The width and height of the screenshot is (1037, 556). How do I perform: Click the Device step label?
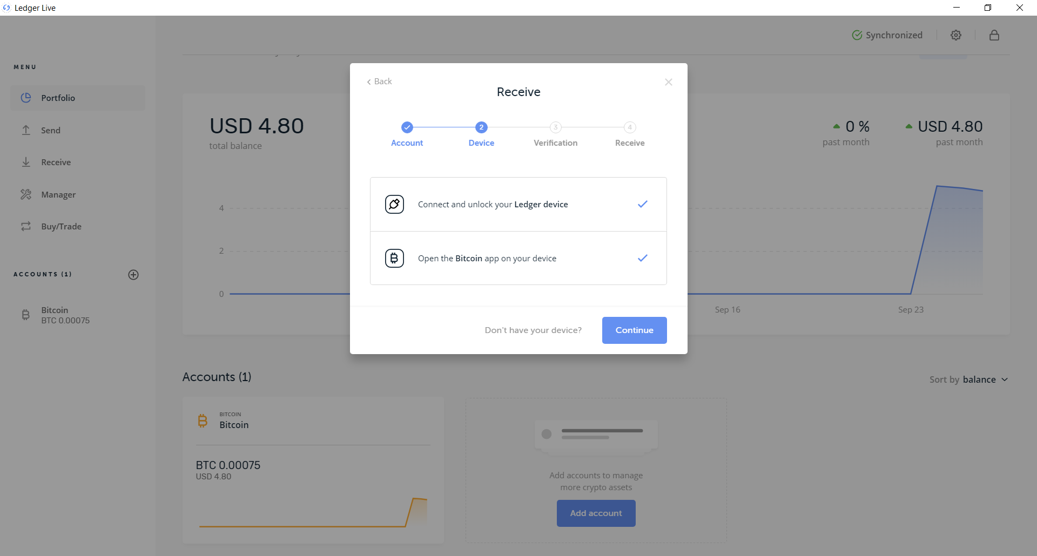[x=481, y=143]
